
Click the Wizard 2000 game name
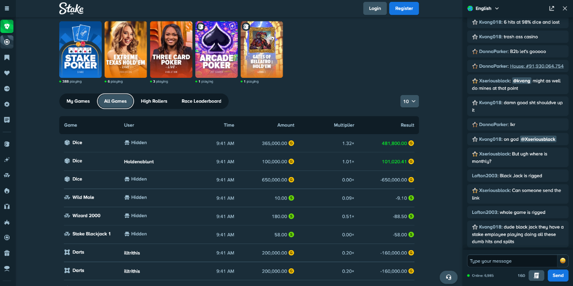pyautogui.click(x=86, y=215)
